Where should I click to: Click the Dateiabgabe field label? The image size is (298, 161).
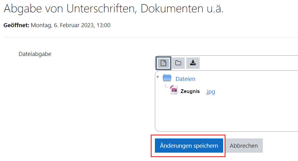[x=35, y=54]
